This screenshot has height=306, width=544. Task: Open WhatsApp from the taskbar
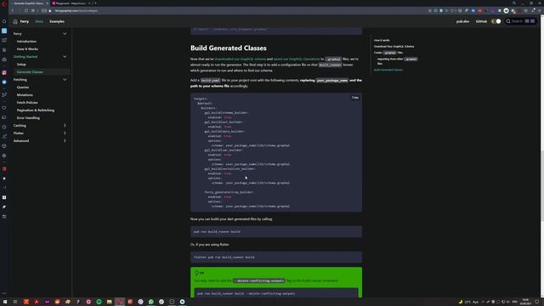pyautogui.click(x=151, y=302)
